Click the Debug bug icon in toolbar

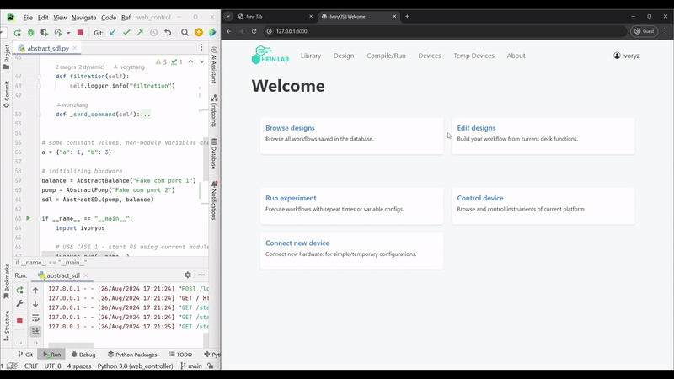click(31, 33)
